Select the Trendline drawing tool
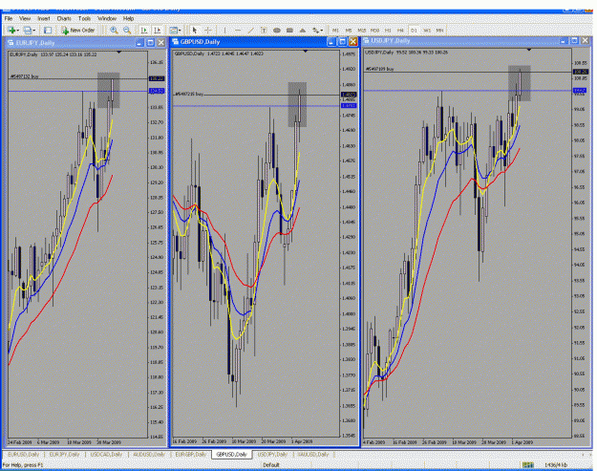The height and width of the screenshot is (471, 597). (x=251, y=30)
